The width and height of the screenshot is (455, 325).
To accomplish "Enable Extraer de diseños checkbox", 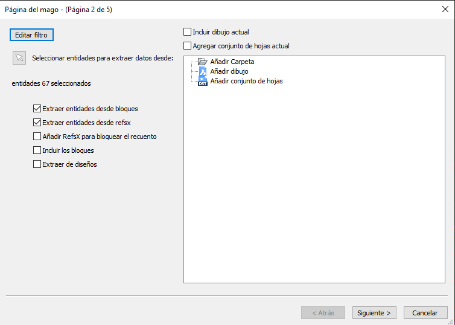I will pos(37,164).
